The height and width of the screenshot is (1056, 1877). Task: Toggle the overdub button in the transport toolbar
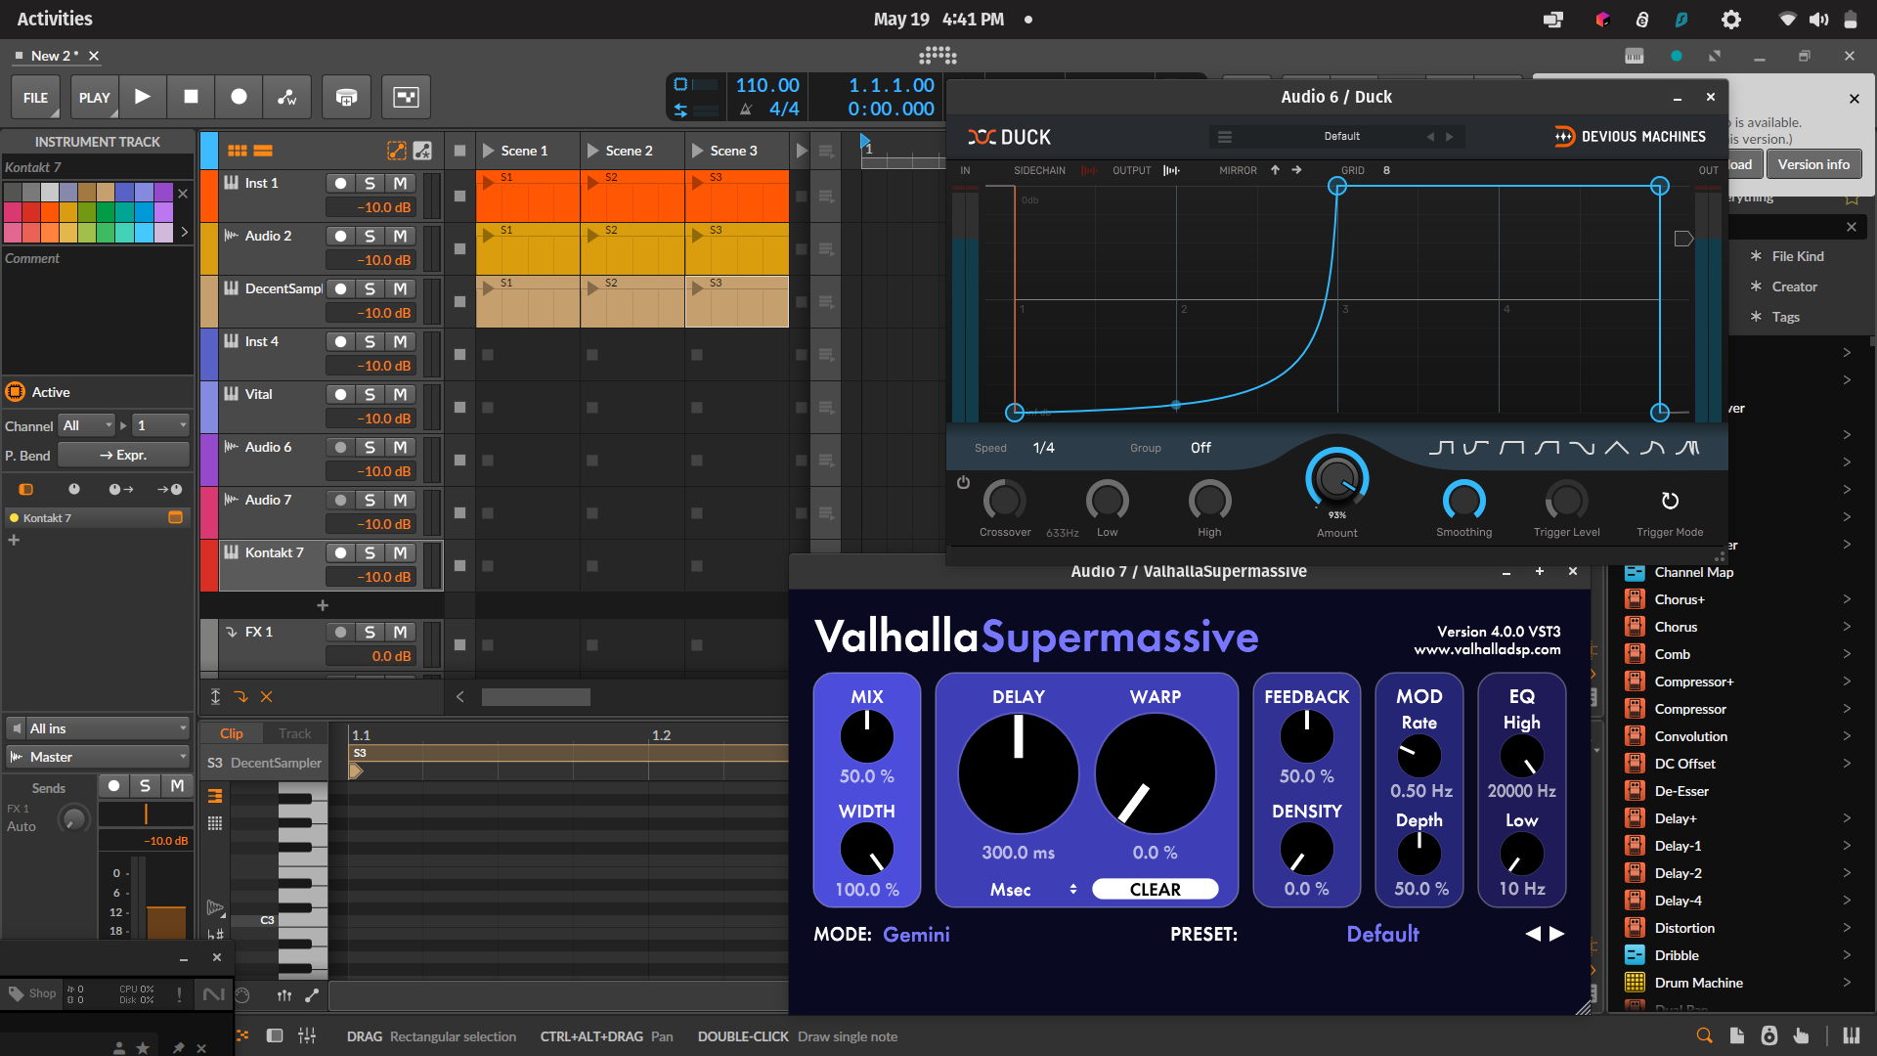pos(346,97)
